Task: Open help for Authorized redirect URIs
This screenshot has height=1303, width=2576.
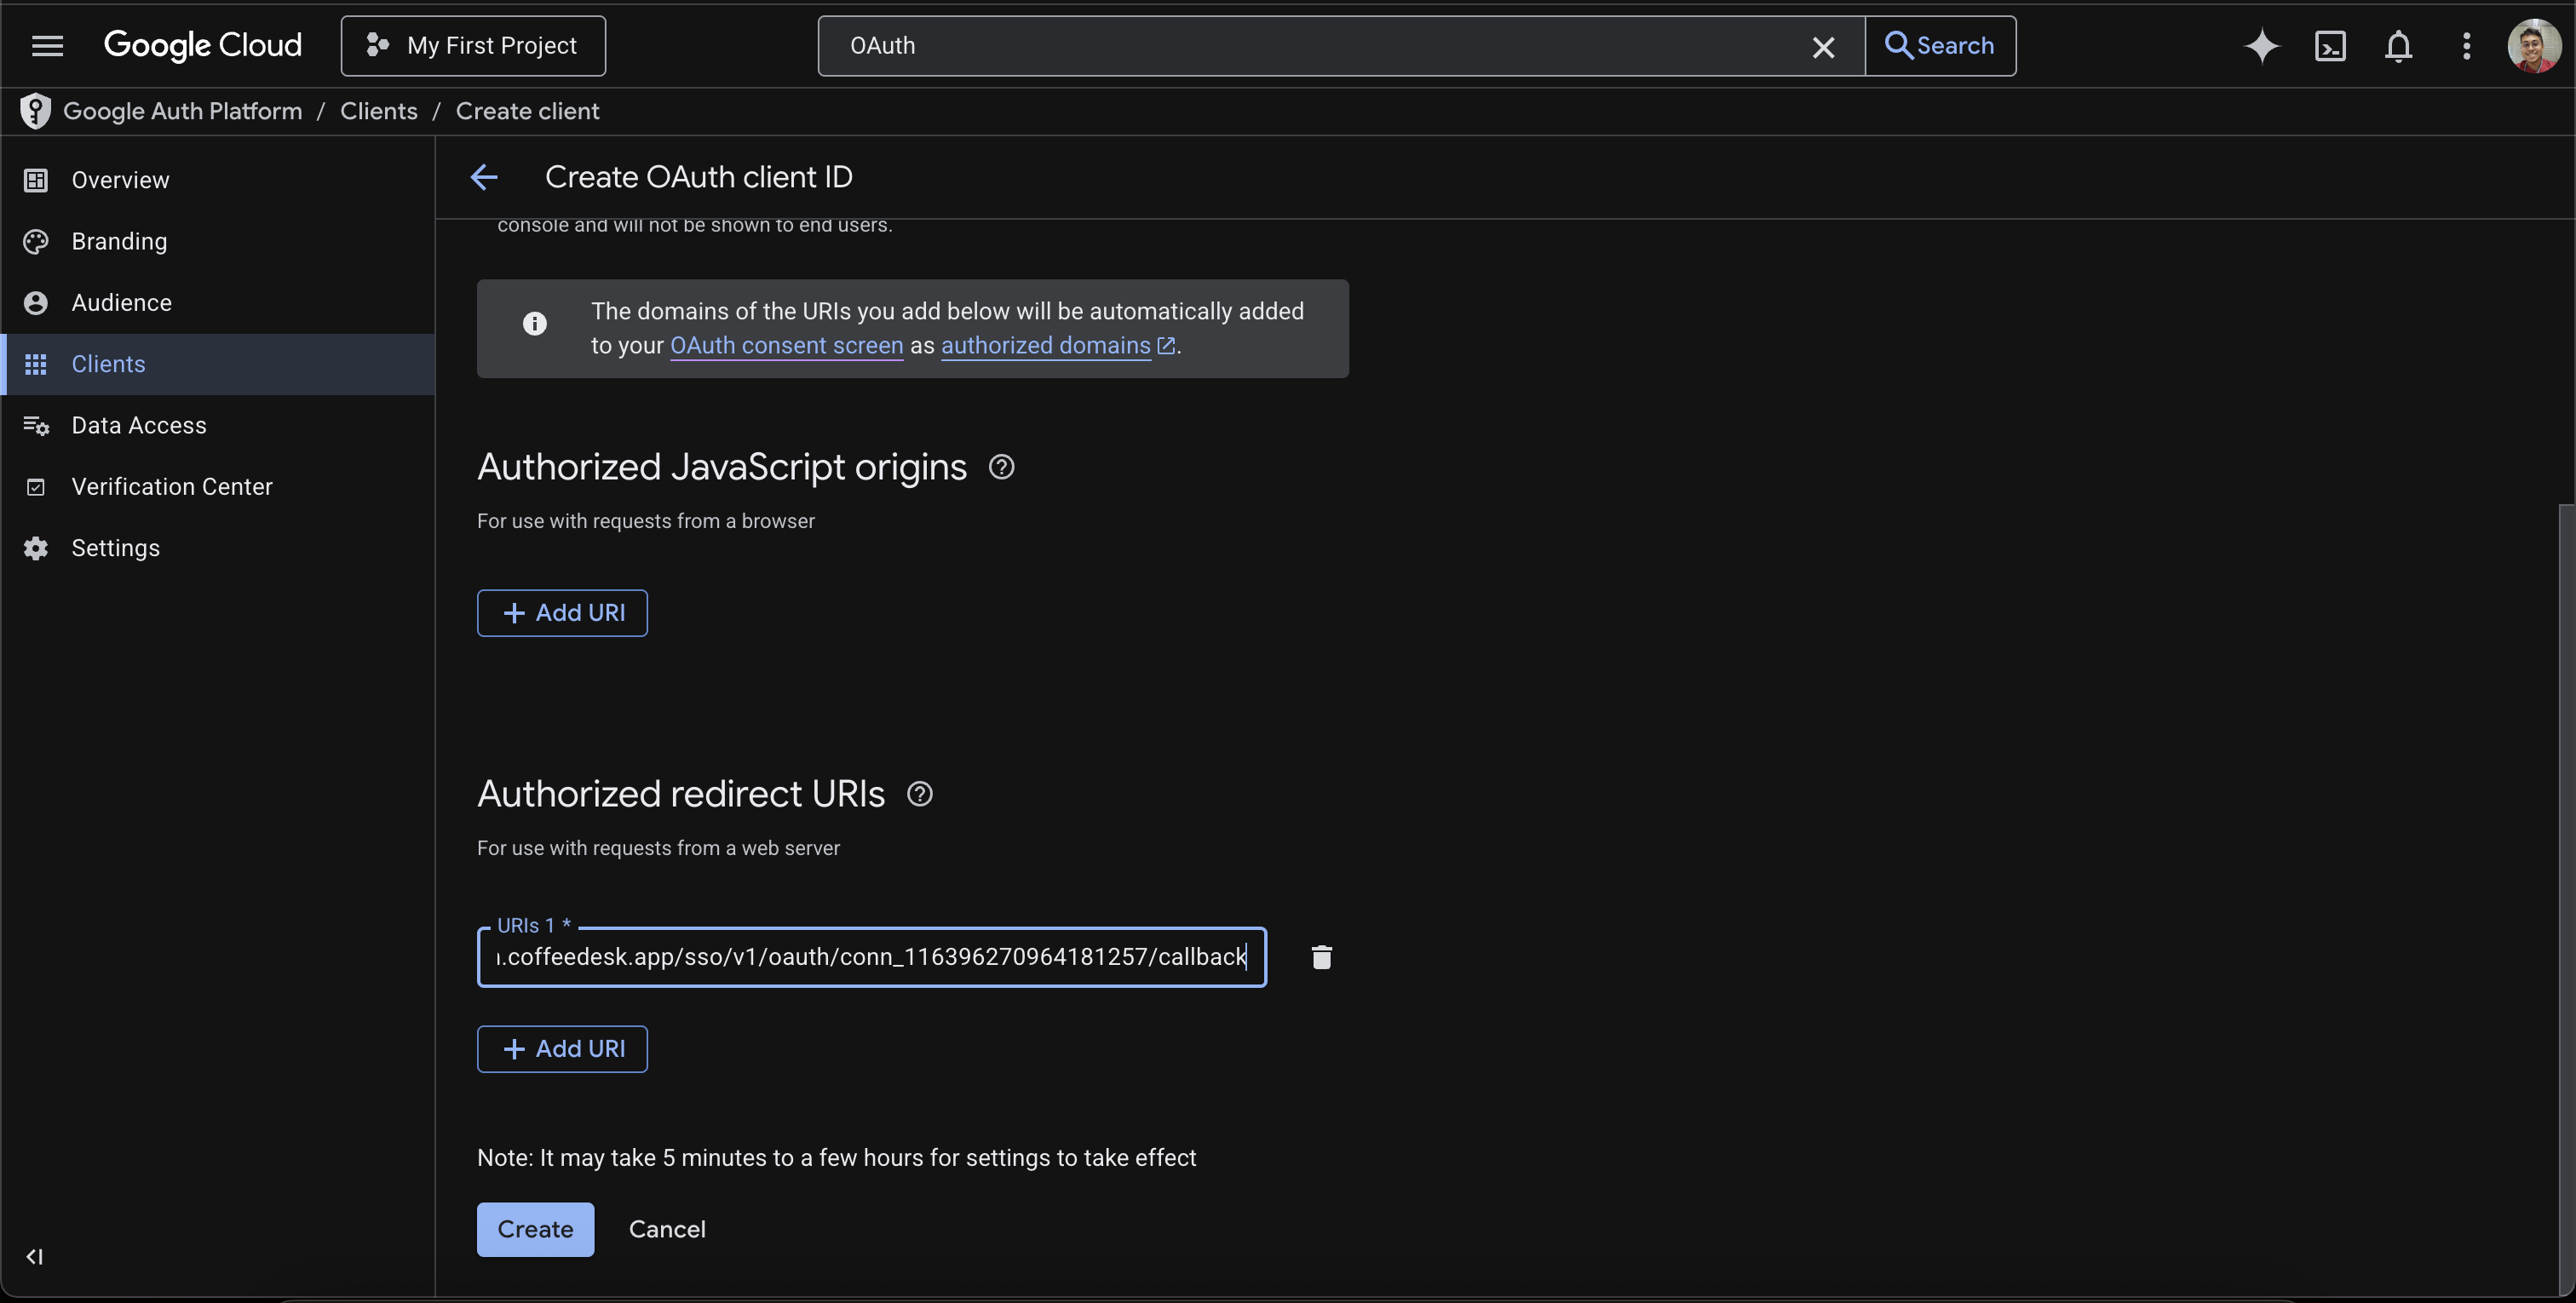Action: pyautogui.click(x=919, y=794)
